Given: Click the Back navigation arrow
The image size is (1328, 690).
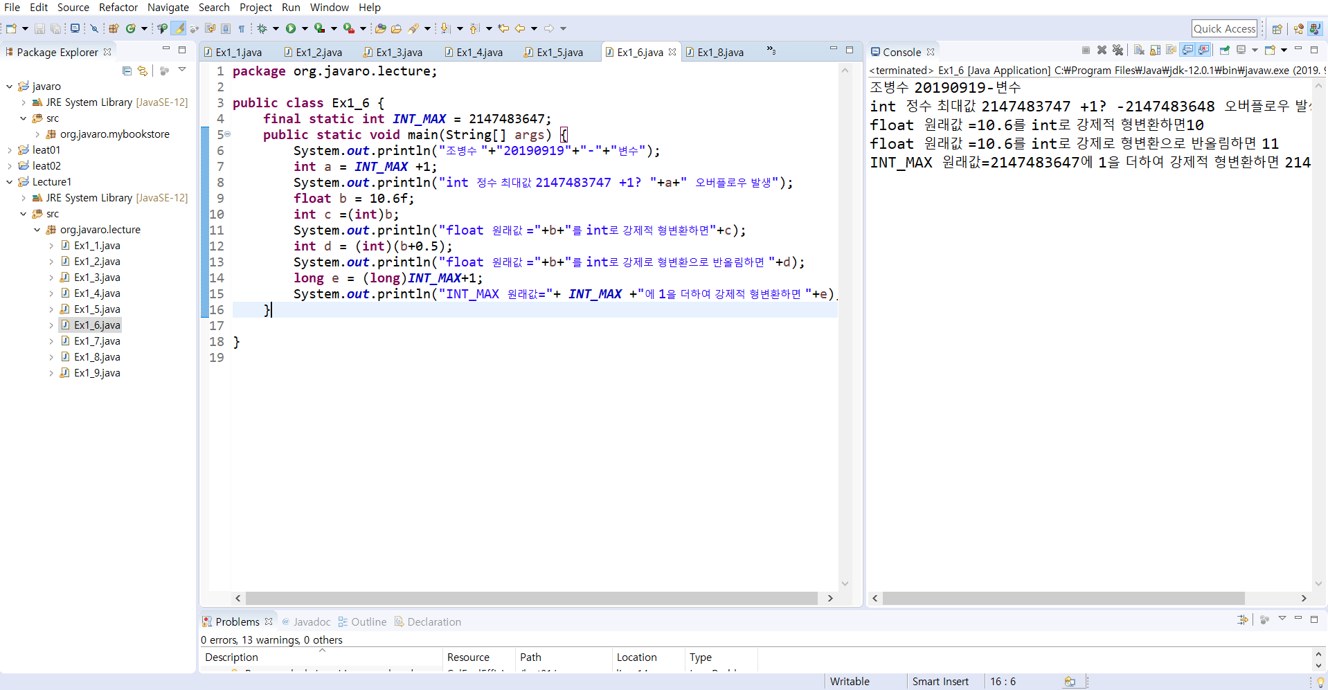Looking at the screenshot, I should (x=519, y=28).
